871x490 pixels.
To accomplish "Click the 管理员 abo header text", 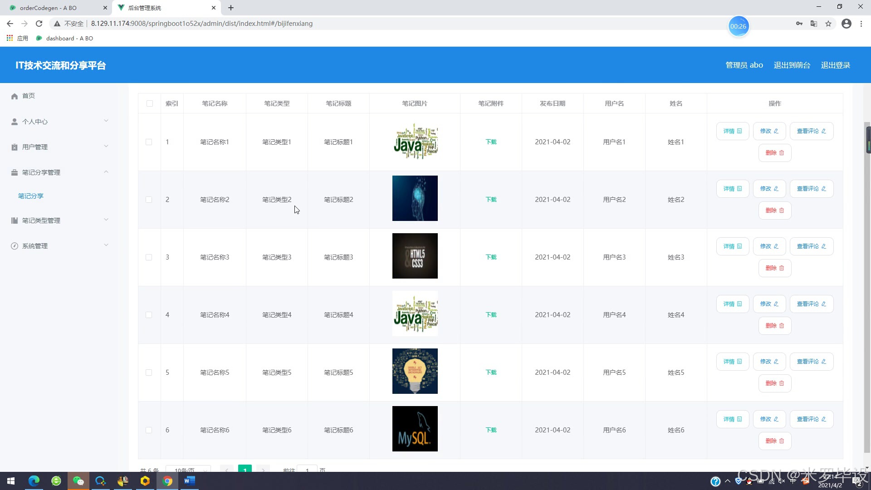I will tap(744, 65).
